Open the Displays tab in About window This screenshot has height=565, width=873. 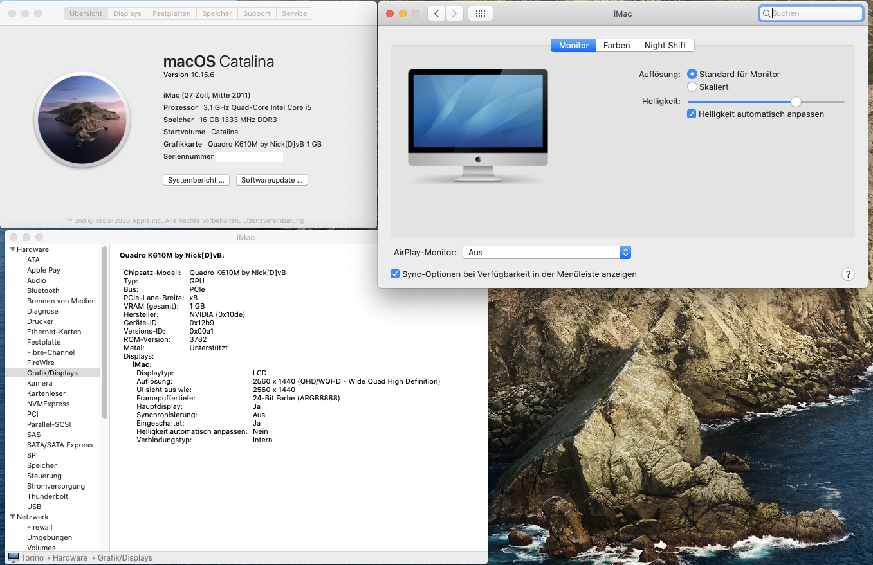[127, 13]
